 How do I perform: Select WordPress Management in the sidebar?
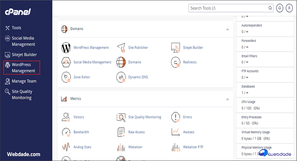[x=21, y=68]
